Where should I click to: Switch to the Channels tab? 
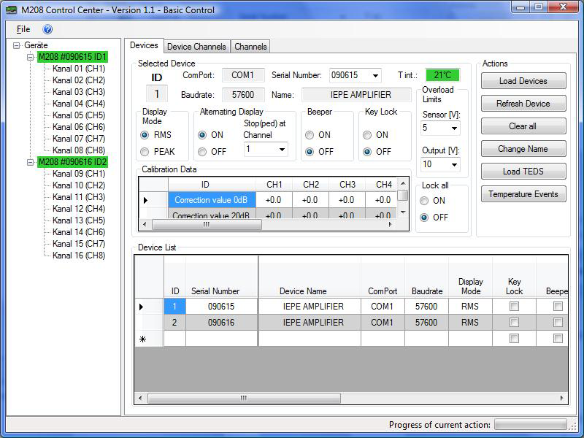pyautogui.click(x=250, y=47)
